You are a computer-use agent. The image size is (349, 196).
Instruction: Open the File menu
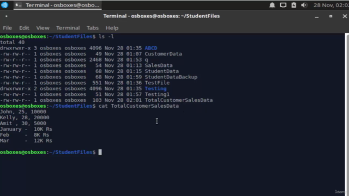(7, 28)
